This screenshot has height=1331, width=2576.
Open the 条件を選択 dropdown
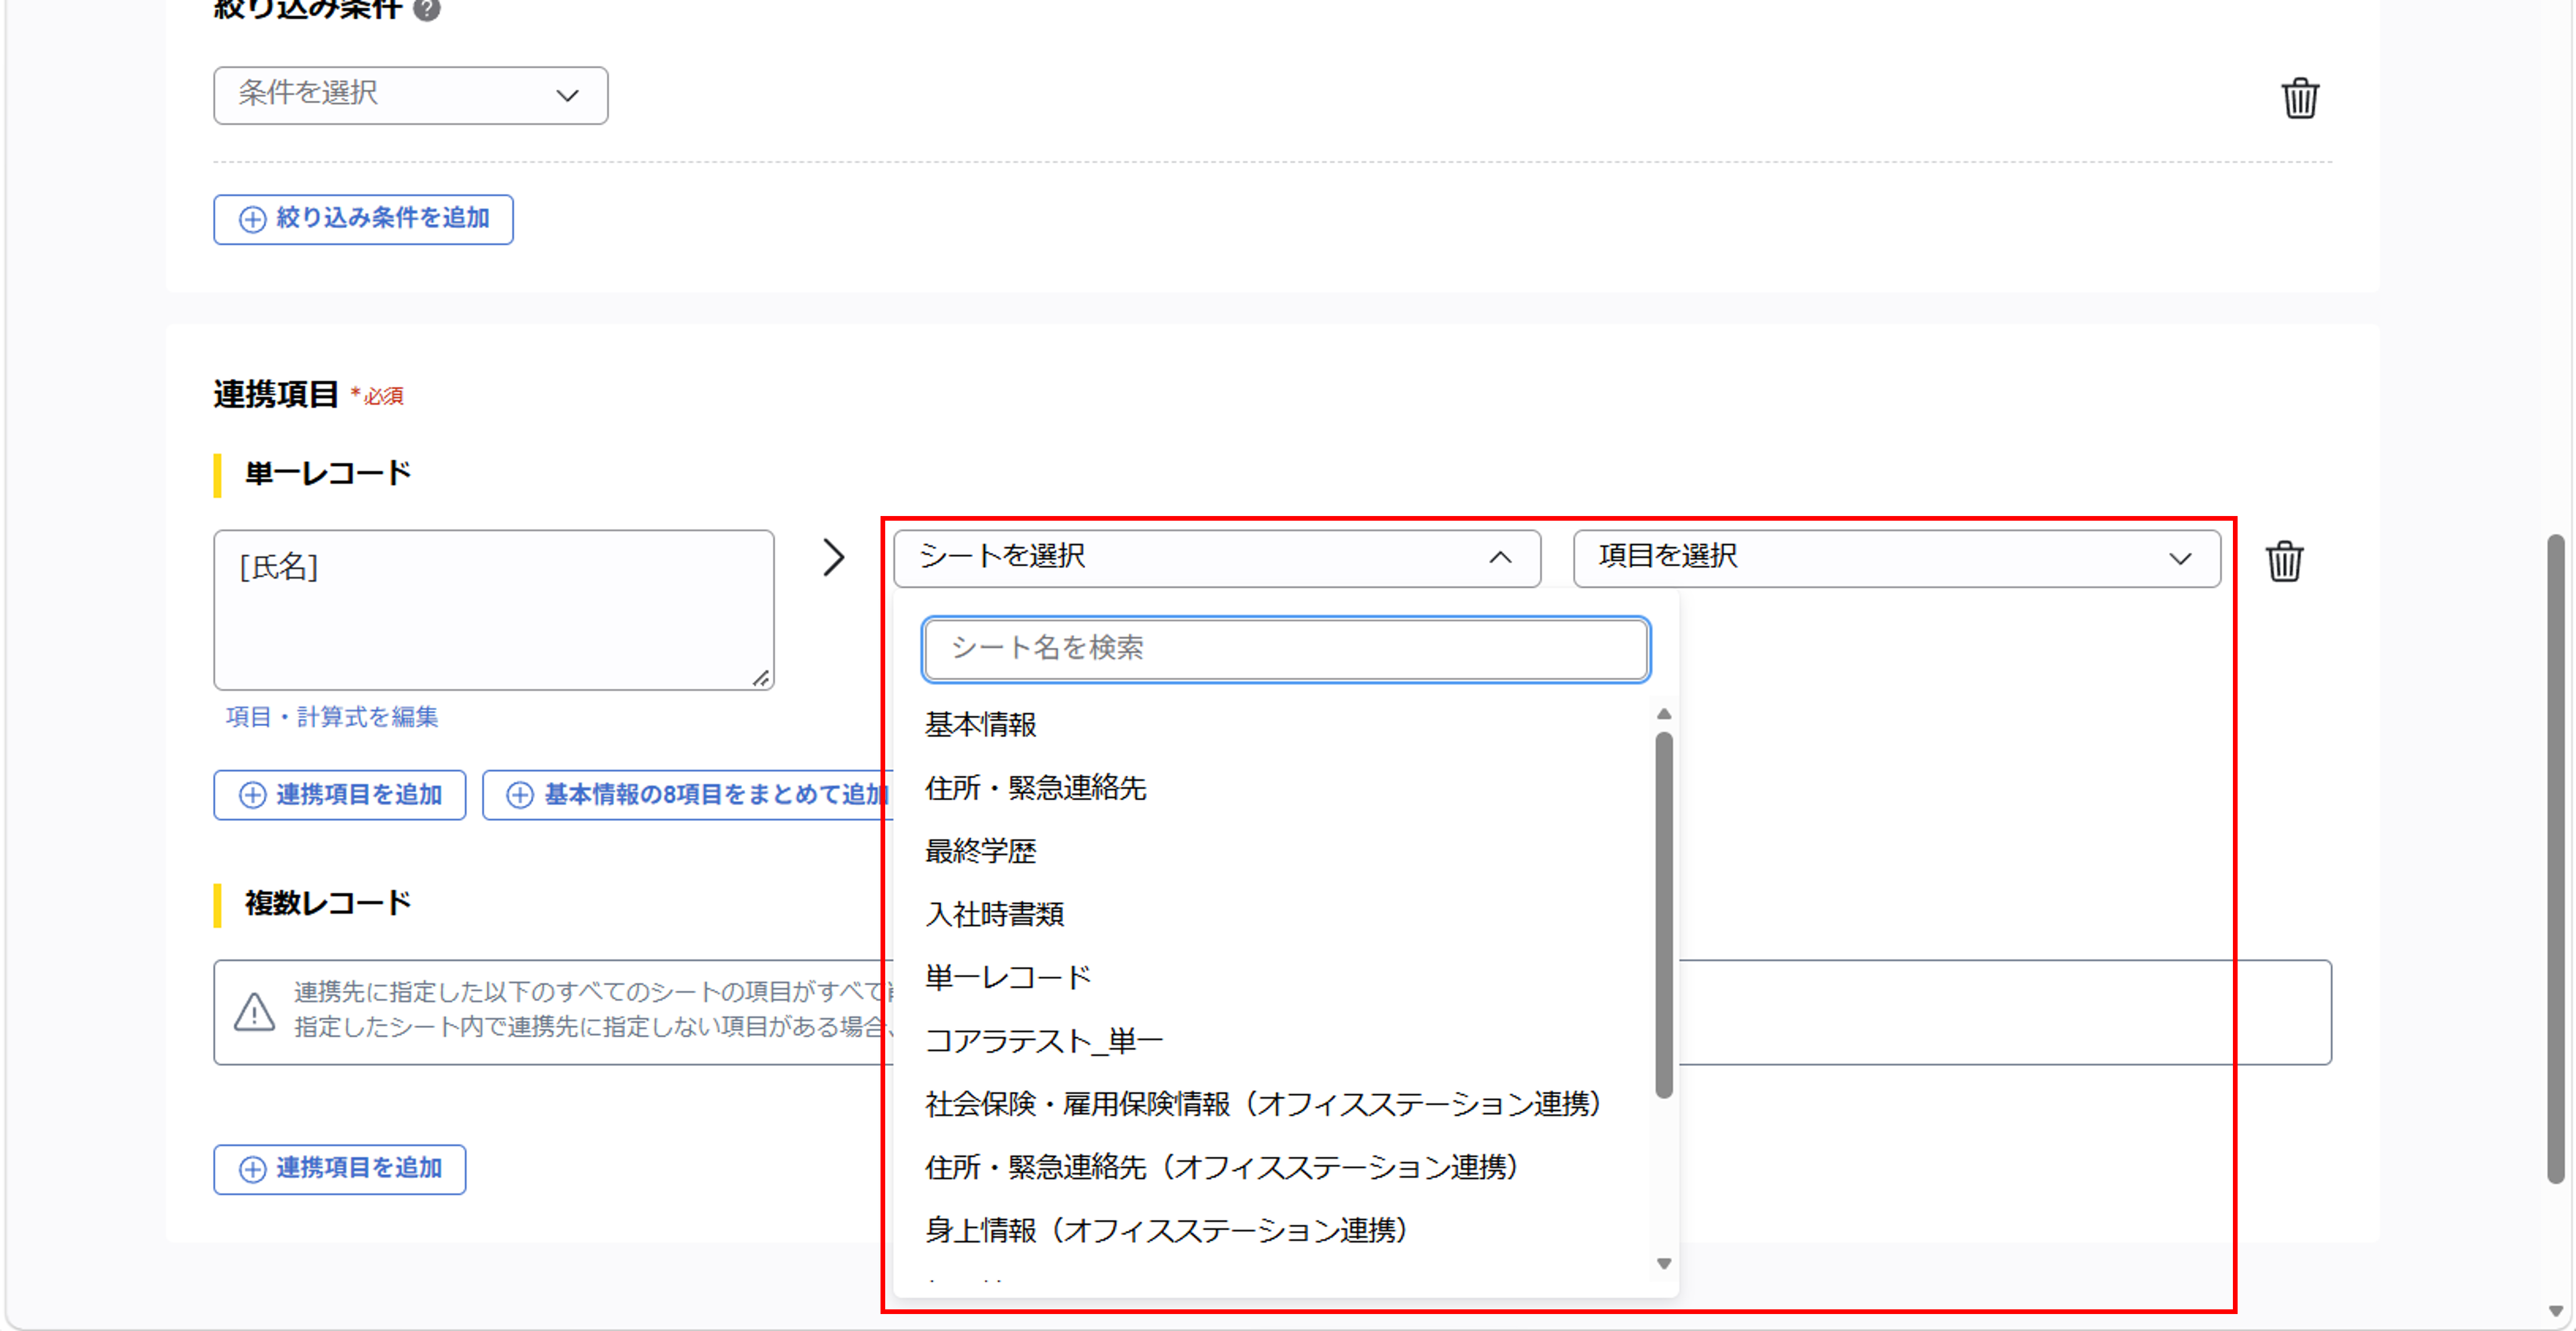pyautogui.click(x=410, y=95)
